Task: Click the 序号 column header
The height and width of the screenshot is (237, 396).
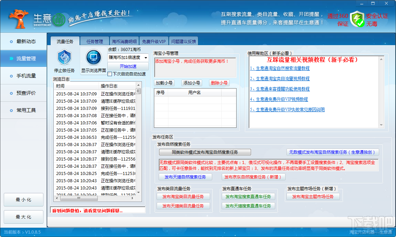Action: point(160,92)
